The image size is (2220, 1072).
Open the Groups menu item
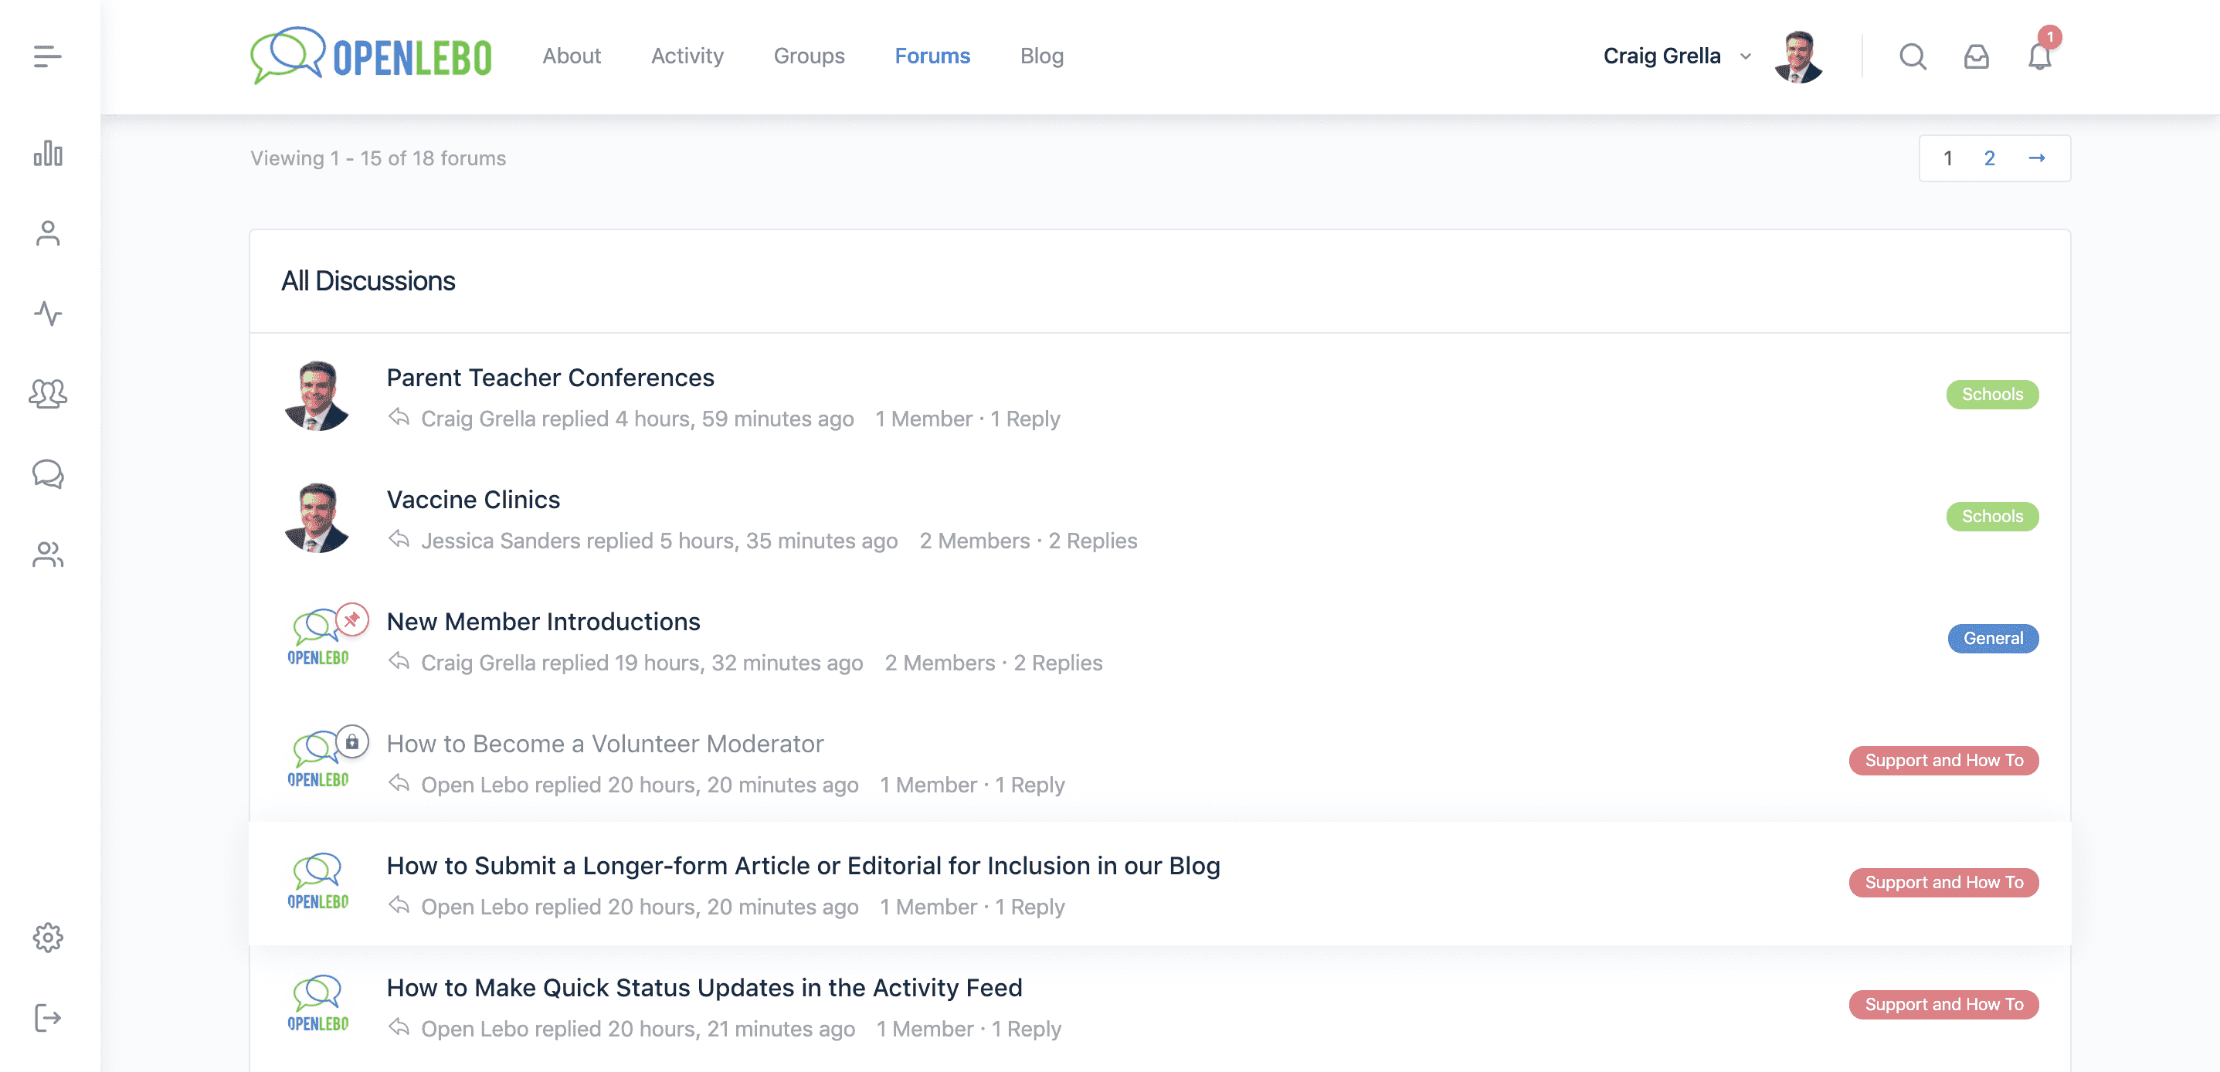(x=809, y=56)
